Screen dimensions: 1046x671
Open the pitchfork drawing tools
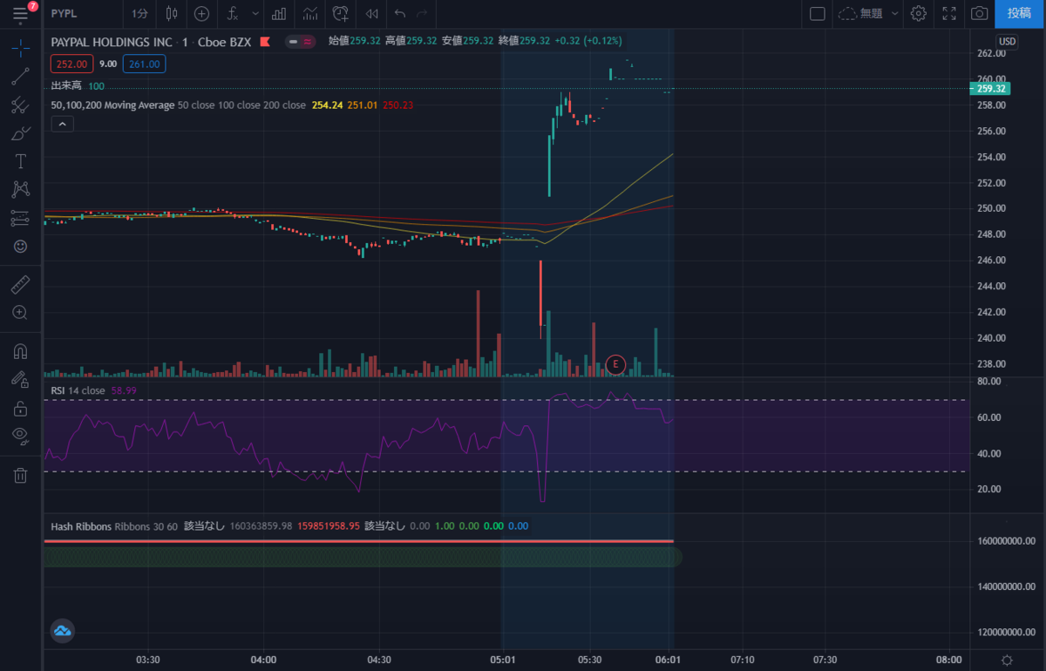pos(21,105)
